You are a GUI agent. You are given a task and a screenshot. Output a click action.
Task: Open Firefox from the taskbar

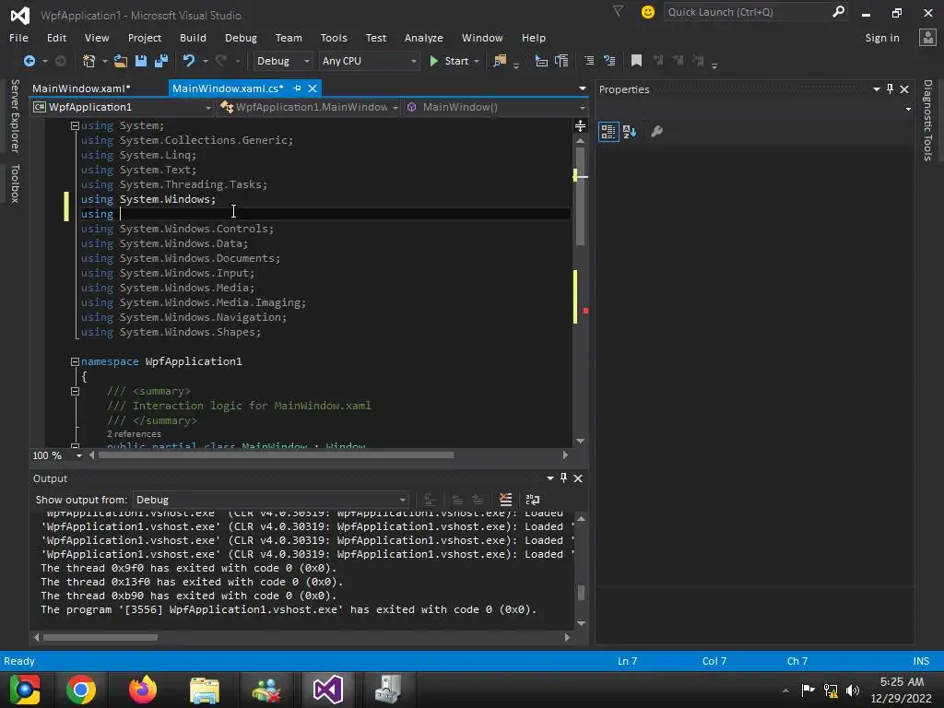coord(143,690)
